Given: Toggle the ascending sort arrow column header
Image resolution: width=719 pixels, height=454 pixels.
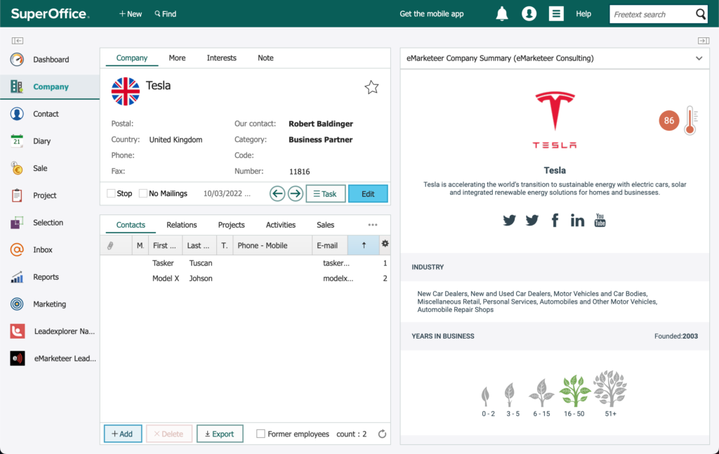Looking at the screenshot, I should pos(364,245).
